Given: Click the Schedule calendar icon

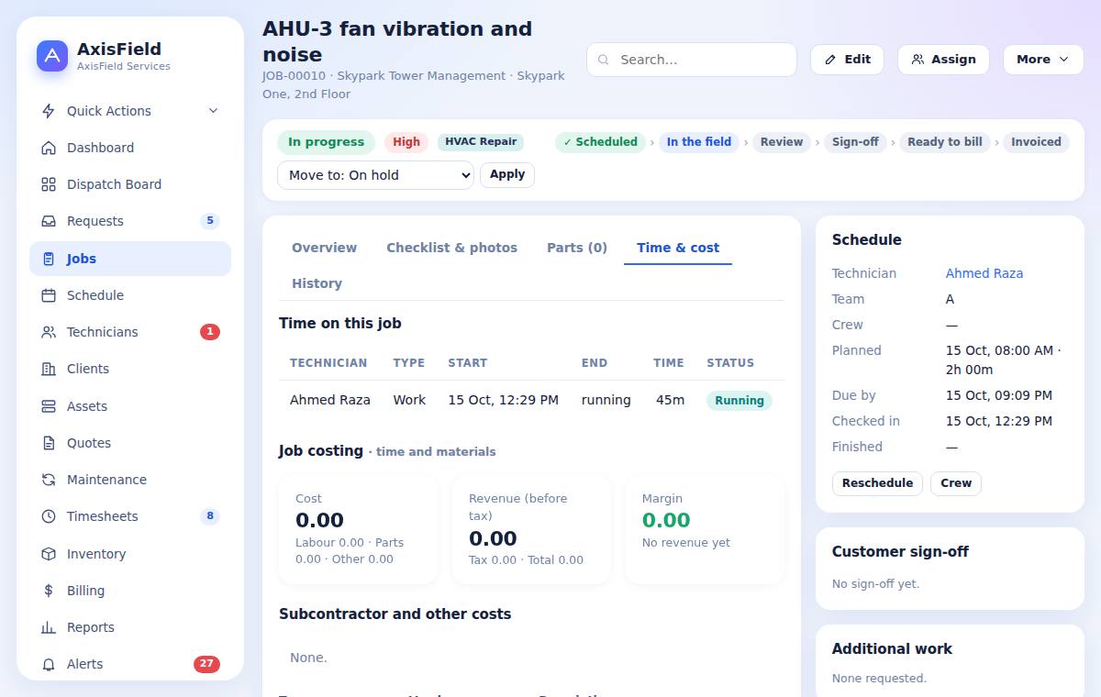Looking at the screenshot, I should point(49,295).
